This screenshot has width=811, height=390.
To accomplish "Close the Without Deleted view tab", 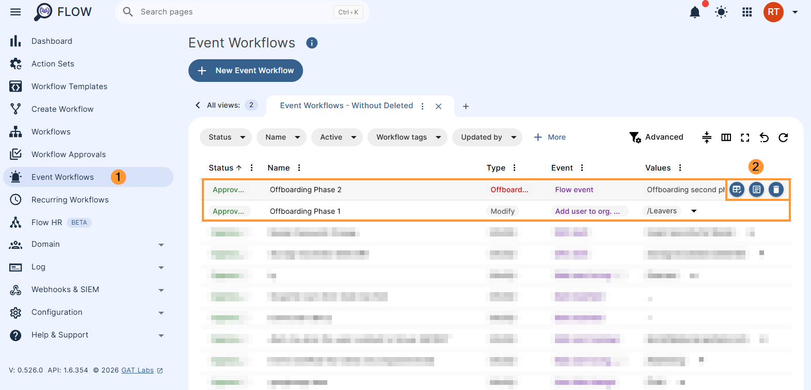I will click(438, 106).
